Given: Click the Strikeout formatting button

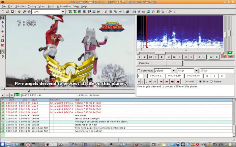Looking at the screenshot, I should click(x=150, y=81).
